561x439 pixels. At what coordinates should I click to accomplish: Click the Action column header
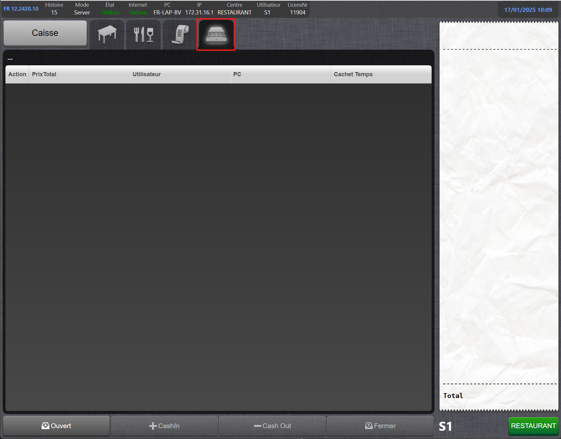tap(17, 74)
